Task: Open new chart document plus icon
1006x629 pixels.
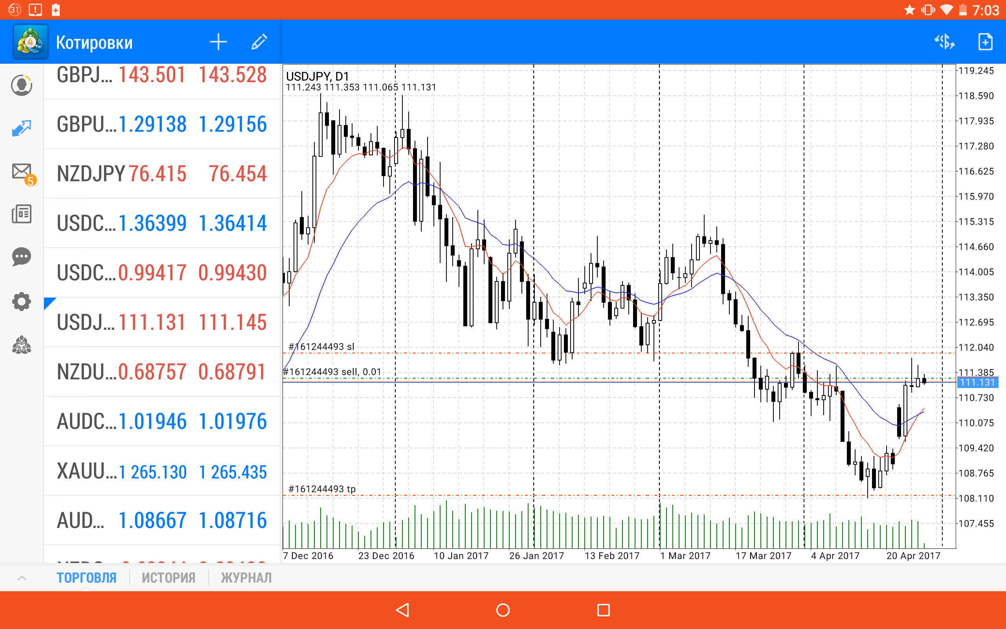Action: click(985, 42)
